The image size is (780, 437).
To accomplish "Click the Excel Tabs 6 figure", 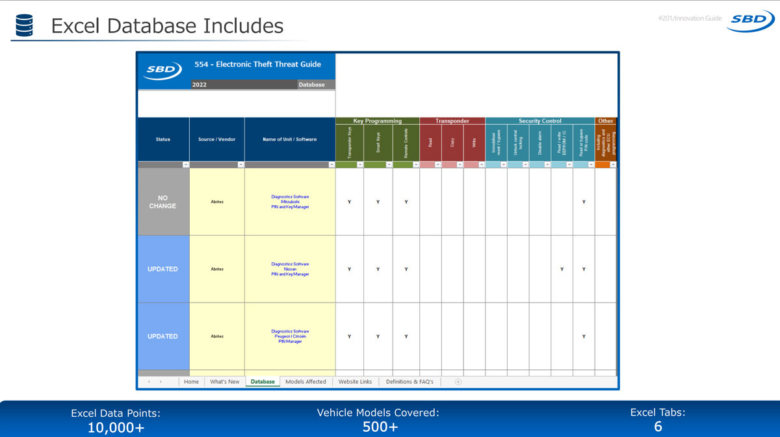I will point(658,426).
